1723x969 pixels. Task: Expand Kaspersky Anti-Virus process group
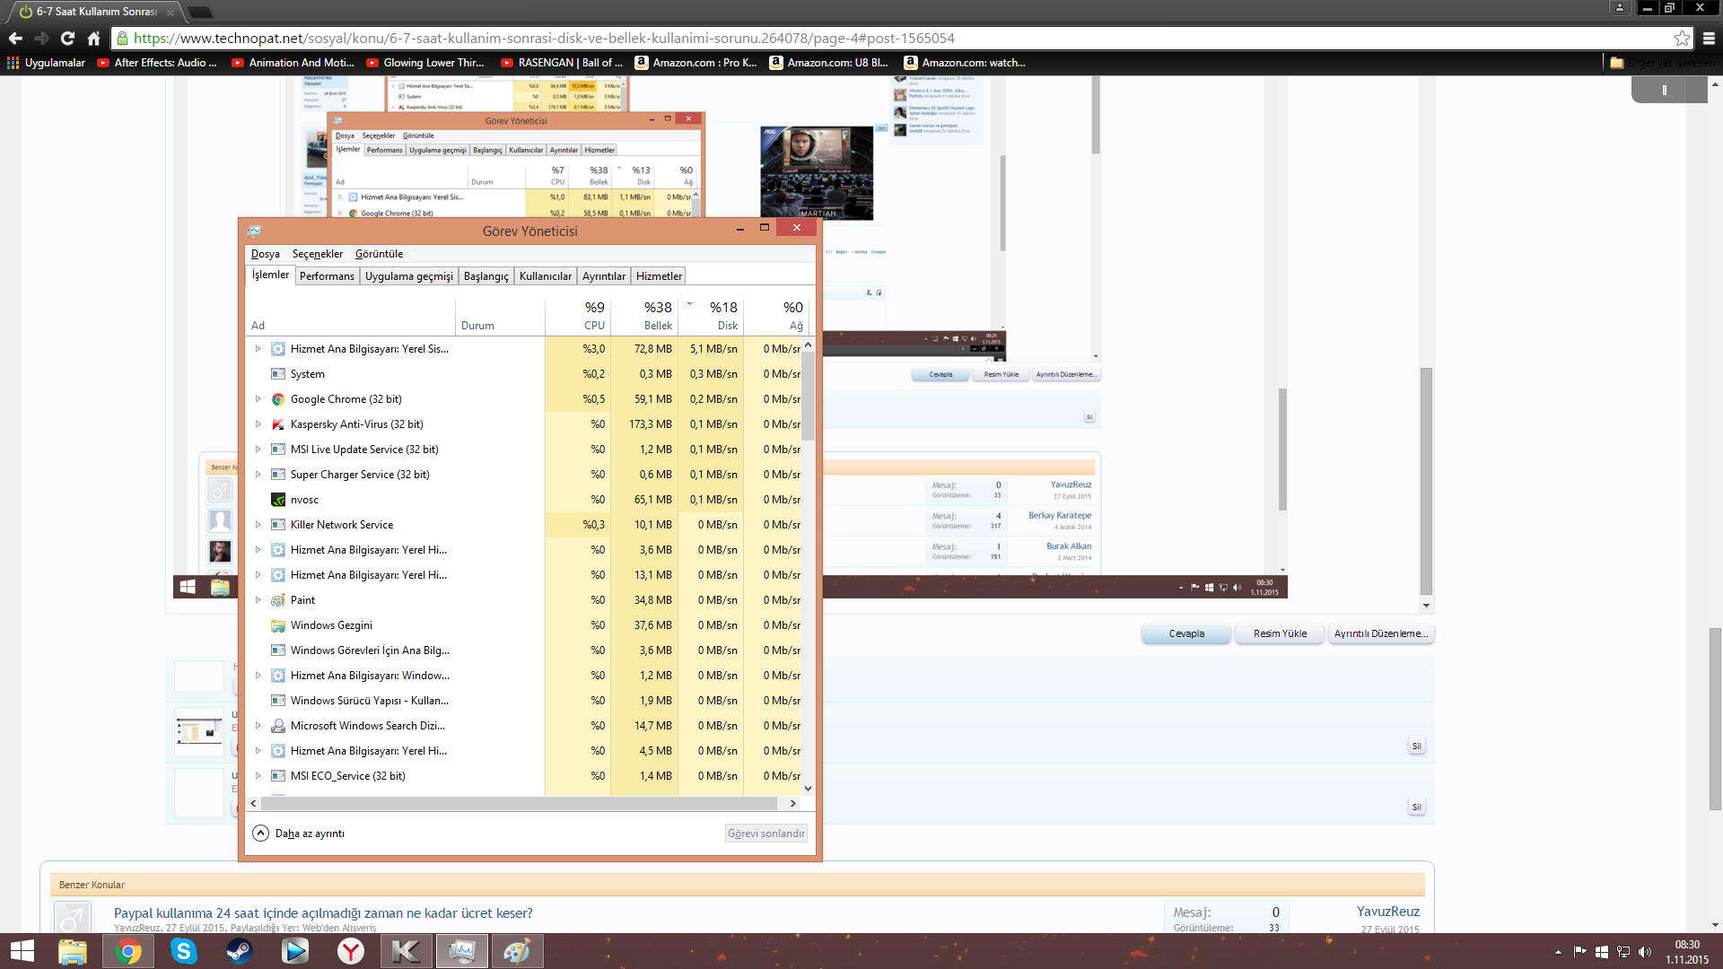pos(258,424)
